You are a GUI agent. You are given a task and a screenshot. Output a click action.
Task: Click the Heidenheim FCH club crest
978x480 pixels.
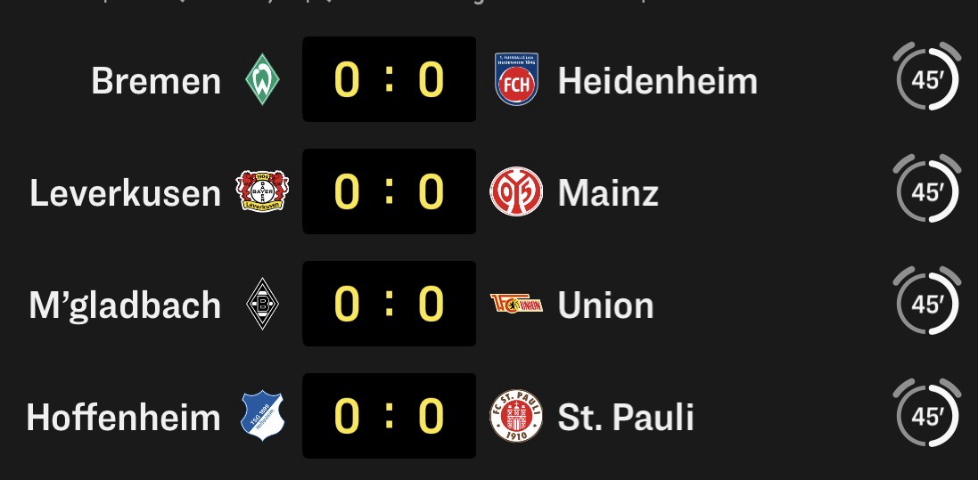515,80
